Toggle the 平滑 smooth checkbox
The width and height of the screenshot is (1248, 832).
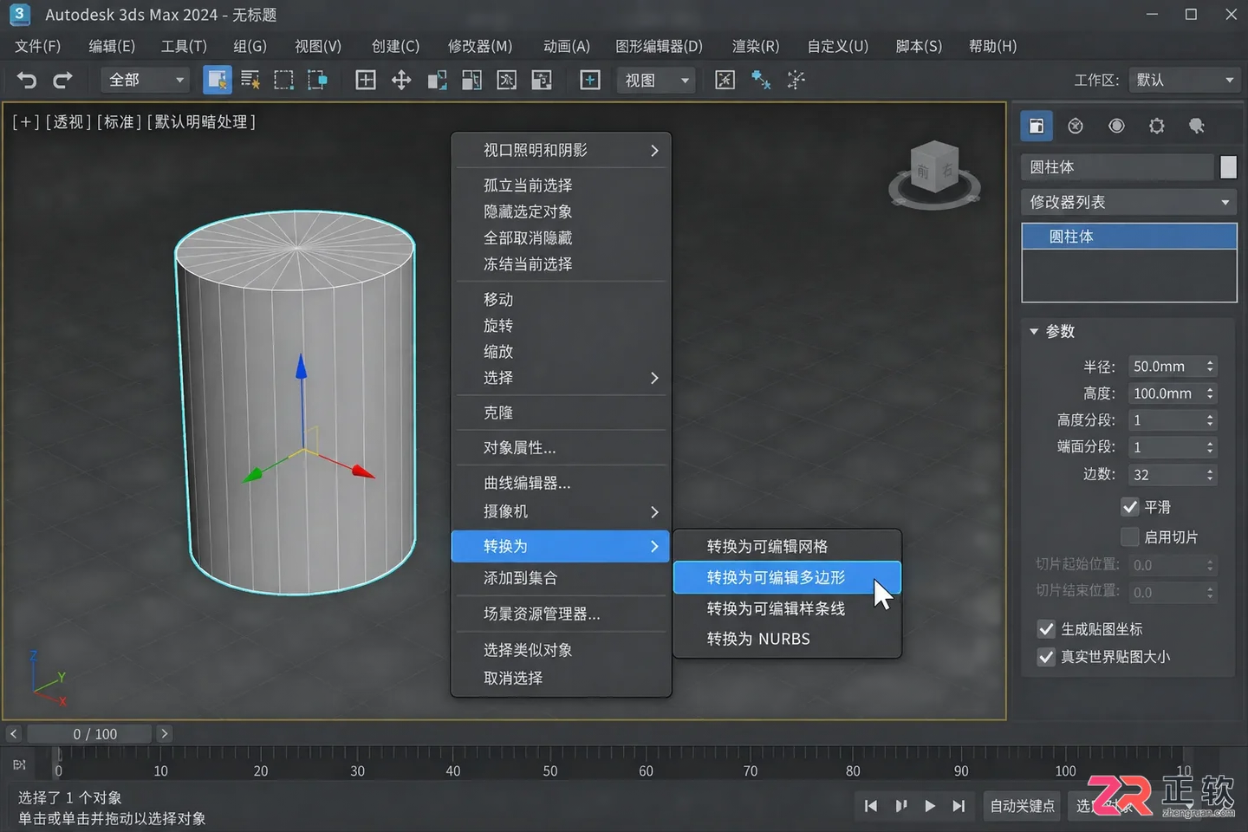[1130, 507]
